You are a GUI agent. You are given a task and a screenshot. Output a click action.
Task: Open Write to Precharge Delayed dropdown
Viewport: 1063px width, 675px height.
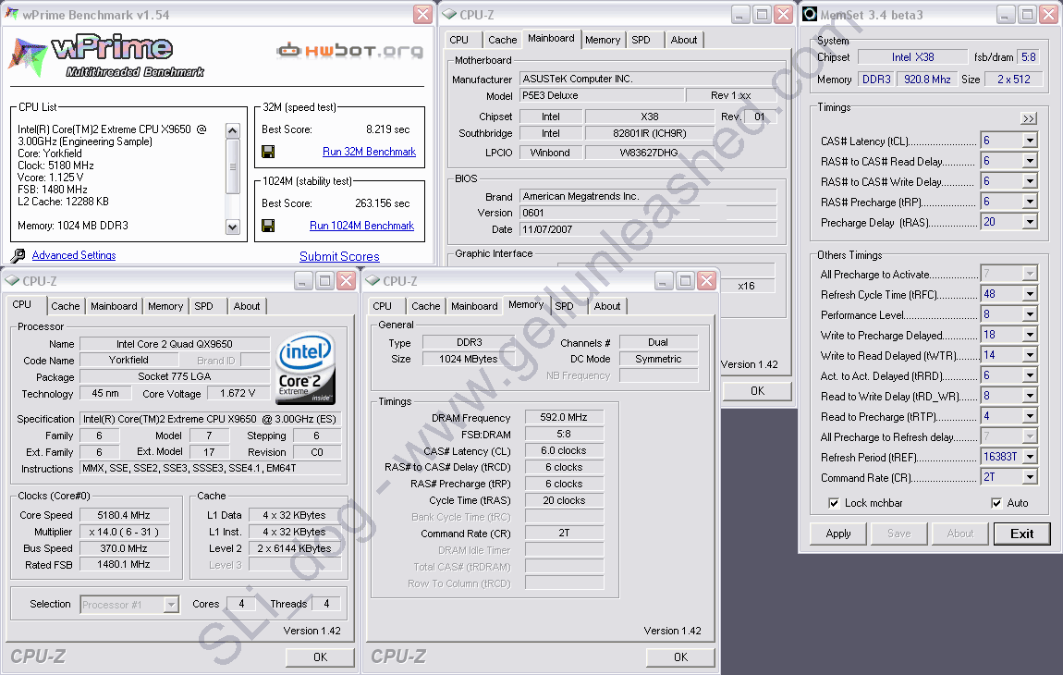click(1030, 335)
